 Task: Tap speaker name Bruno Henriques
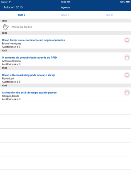click(x=12, y=43)
